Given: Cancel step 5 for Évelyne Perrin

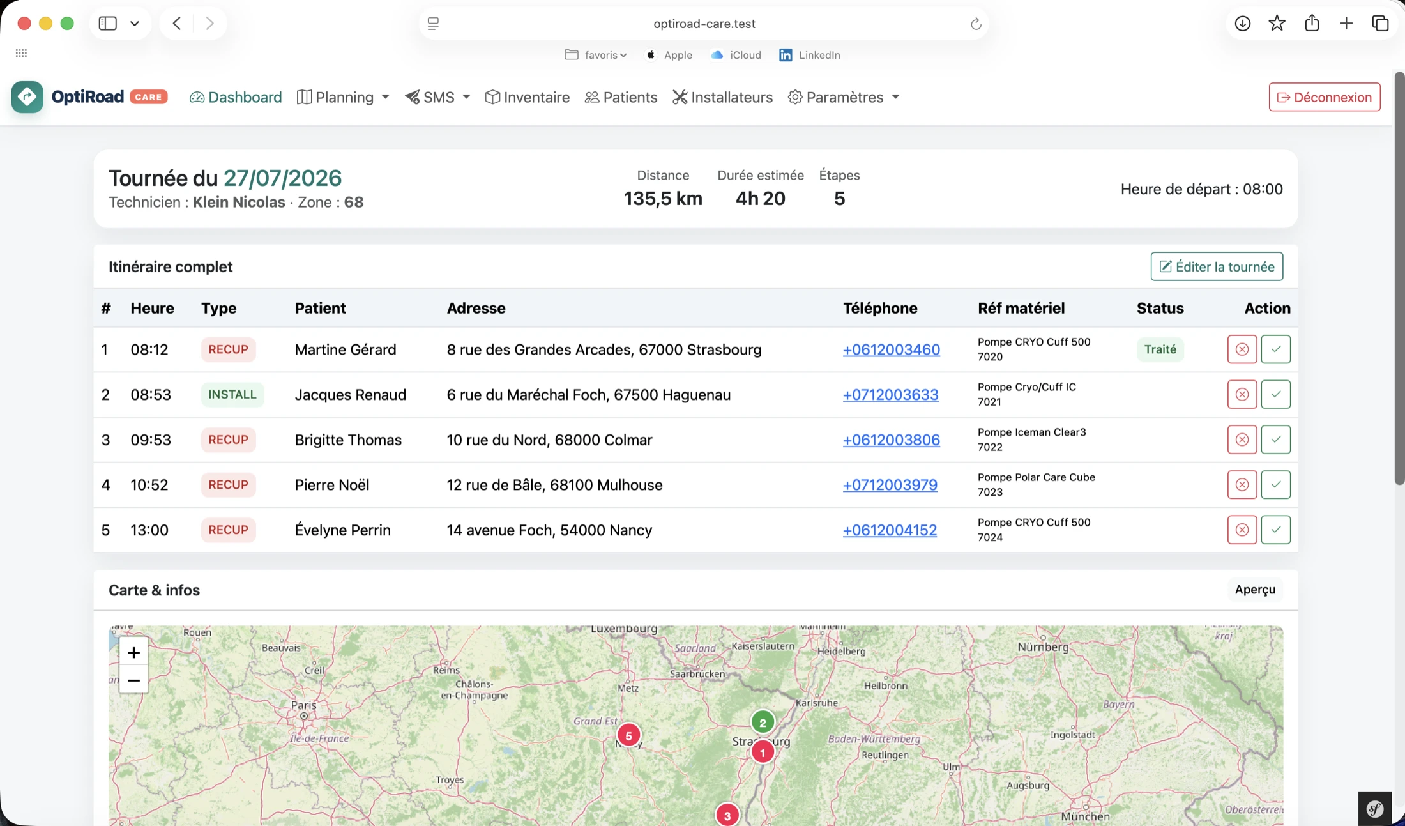Looking at the screenshot, I should 1242,530.
